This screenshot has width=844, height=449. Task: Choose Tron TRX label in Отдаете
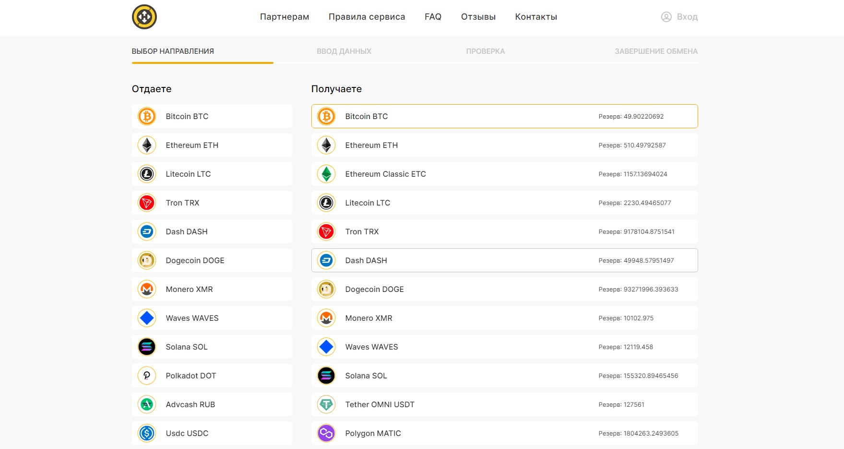point(182,203)
